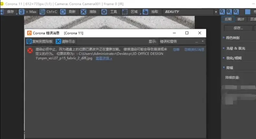Click the 刷新 refresh icon
The height and width of the screenshot is (139, 256).
tap(63, 12)
